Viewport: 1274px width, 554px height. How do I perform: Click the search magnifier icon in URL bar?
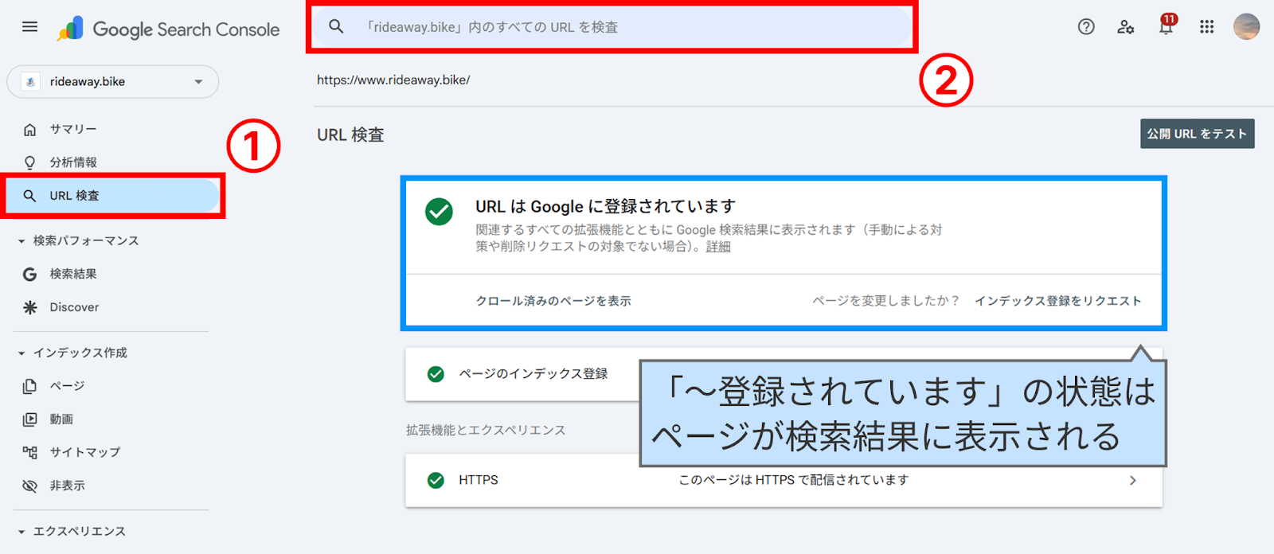click(x=336, y=26)
